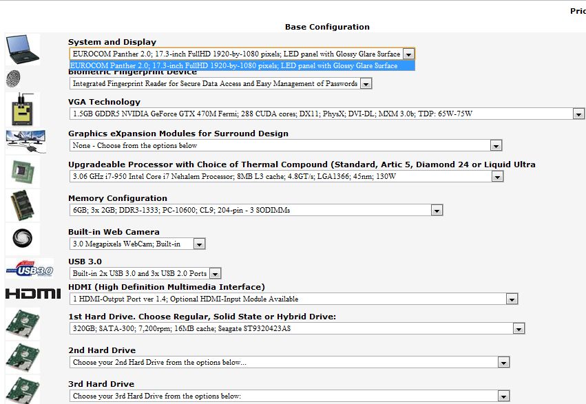Viewport: 586px width, 404px height.
Task: Click the HDMI logo
Action: pos(33,293)
